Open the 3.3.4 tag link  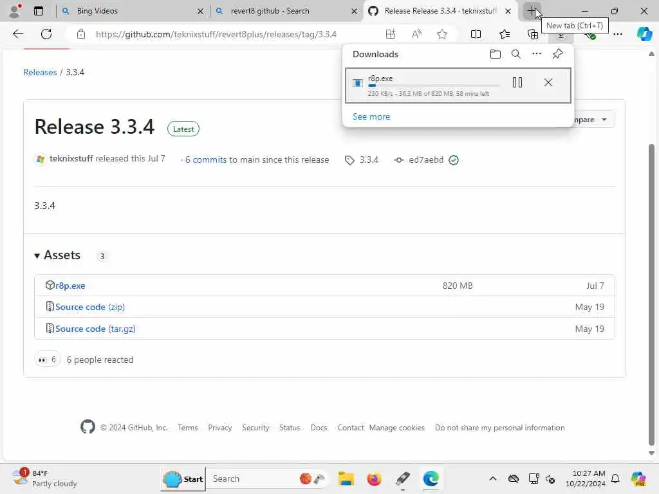[369, 160]
